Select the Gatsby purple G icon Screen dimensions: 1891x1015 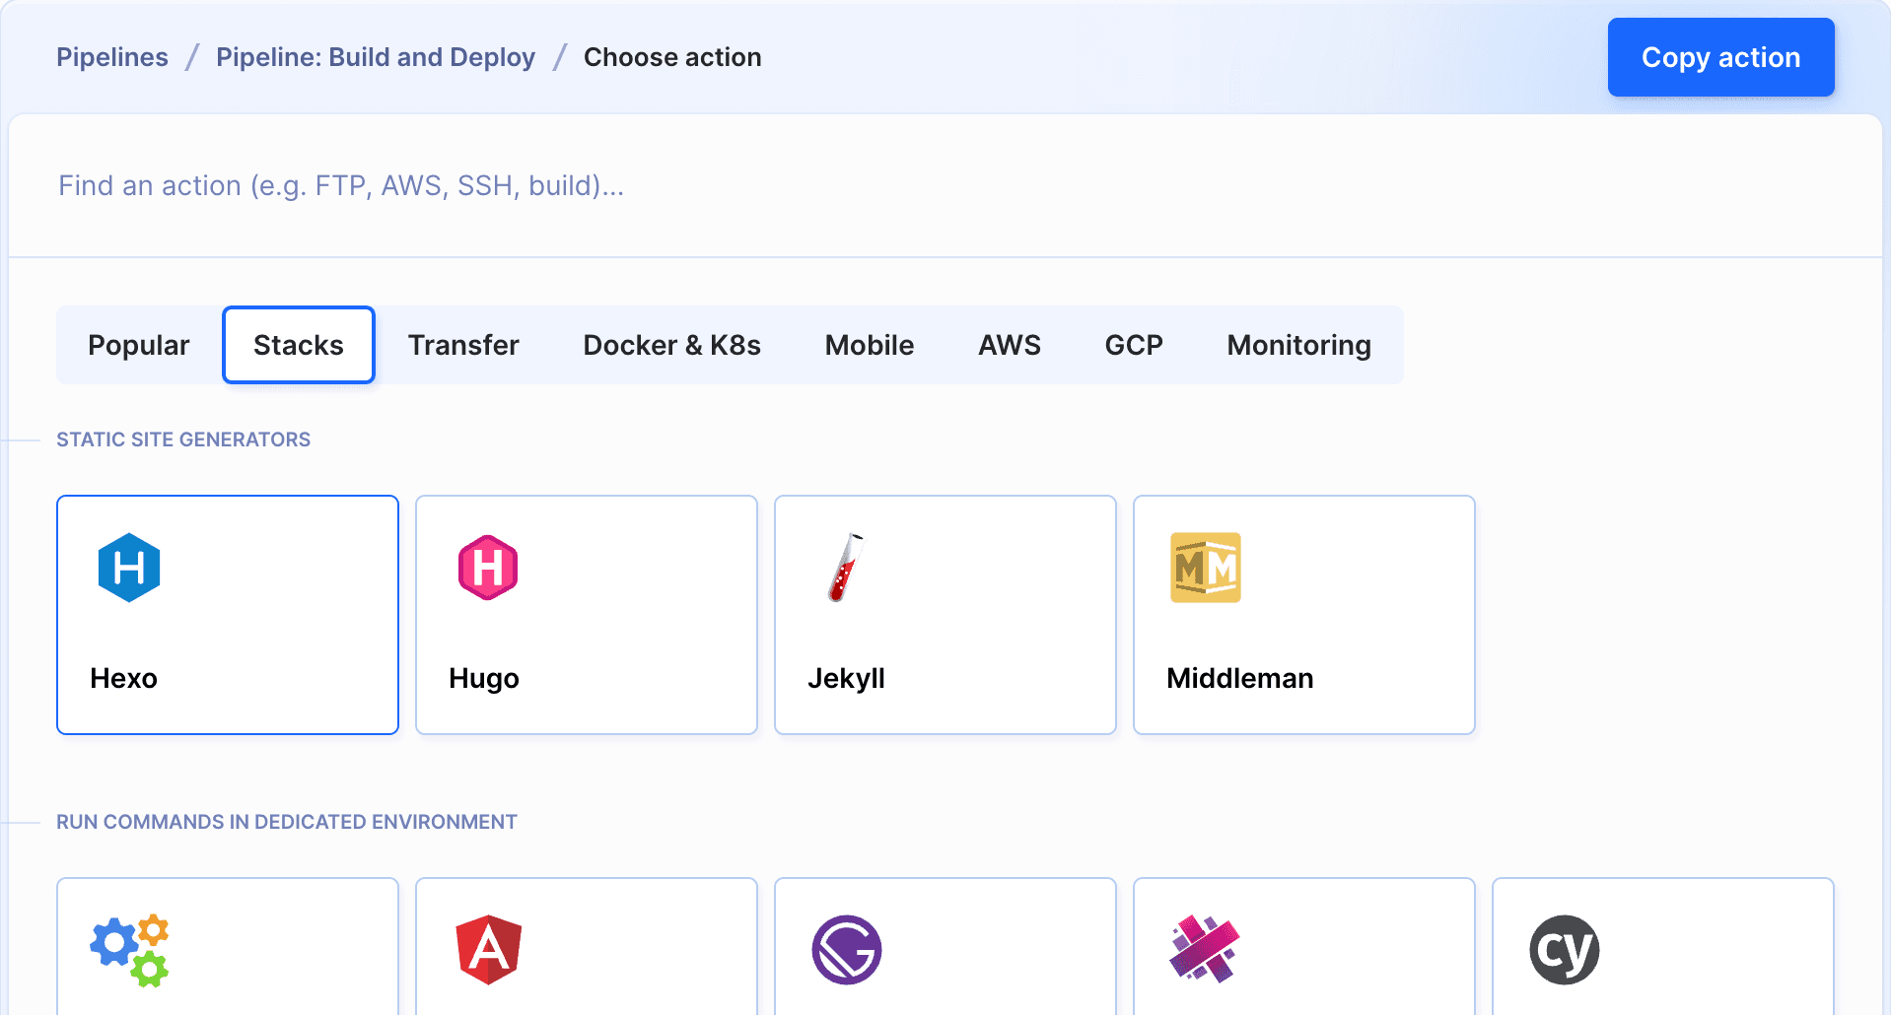pos(846,949)
